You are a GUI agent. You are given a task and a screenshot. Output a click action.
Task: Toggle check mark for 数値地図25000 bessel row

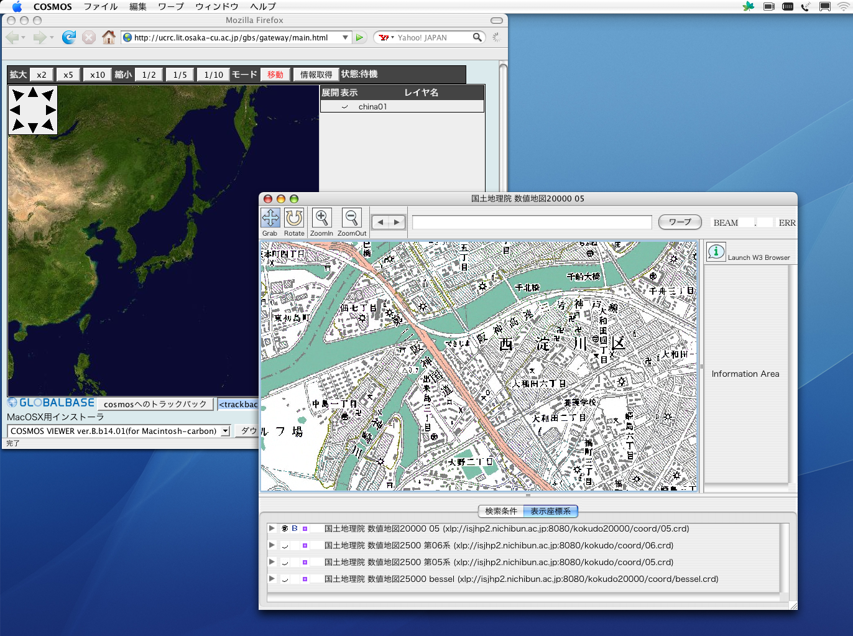(285, 579)
